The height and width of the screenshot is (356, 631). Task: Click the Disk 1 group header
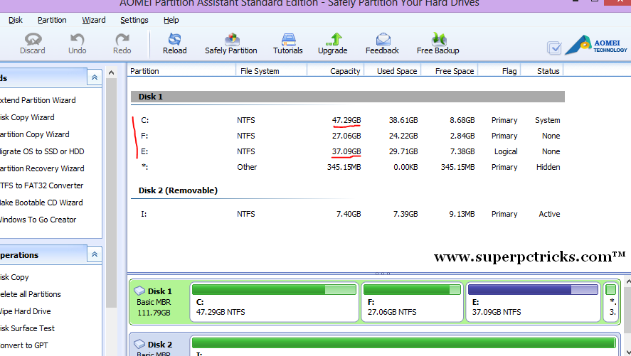348,97
